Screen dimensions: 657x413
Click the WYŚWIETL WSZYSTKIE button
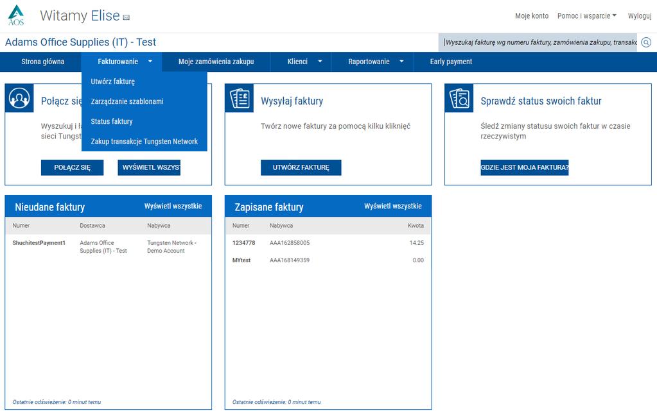pyautogui.click(x=149, y=167)
